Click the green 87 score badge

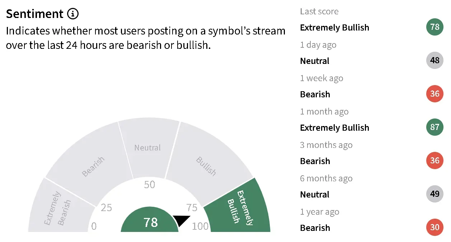coord(435,127)
